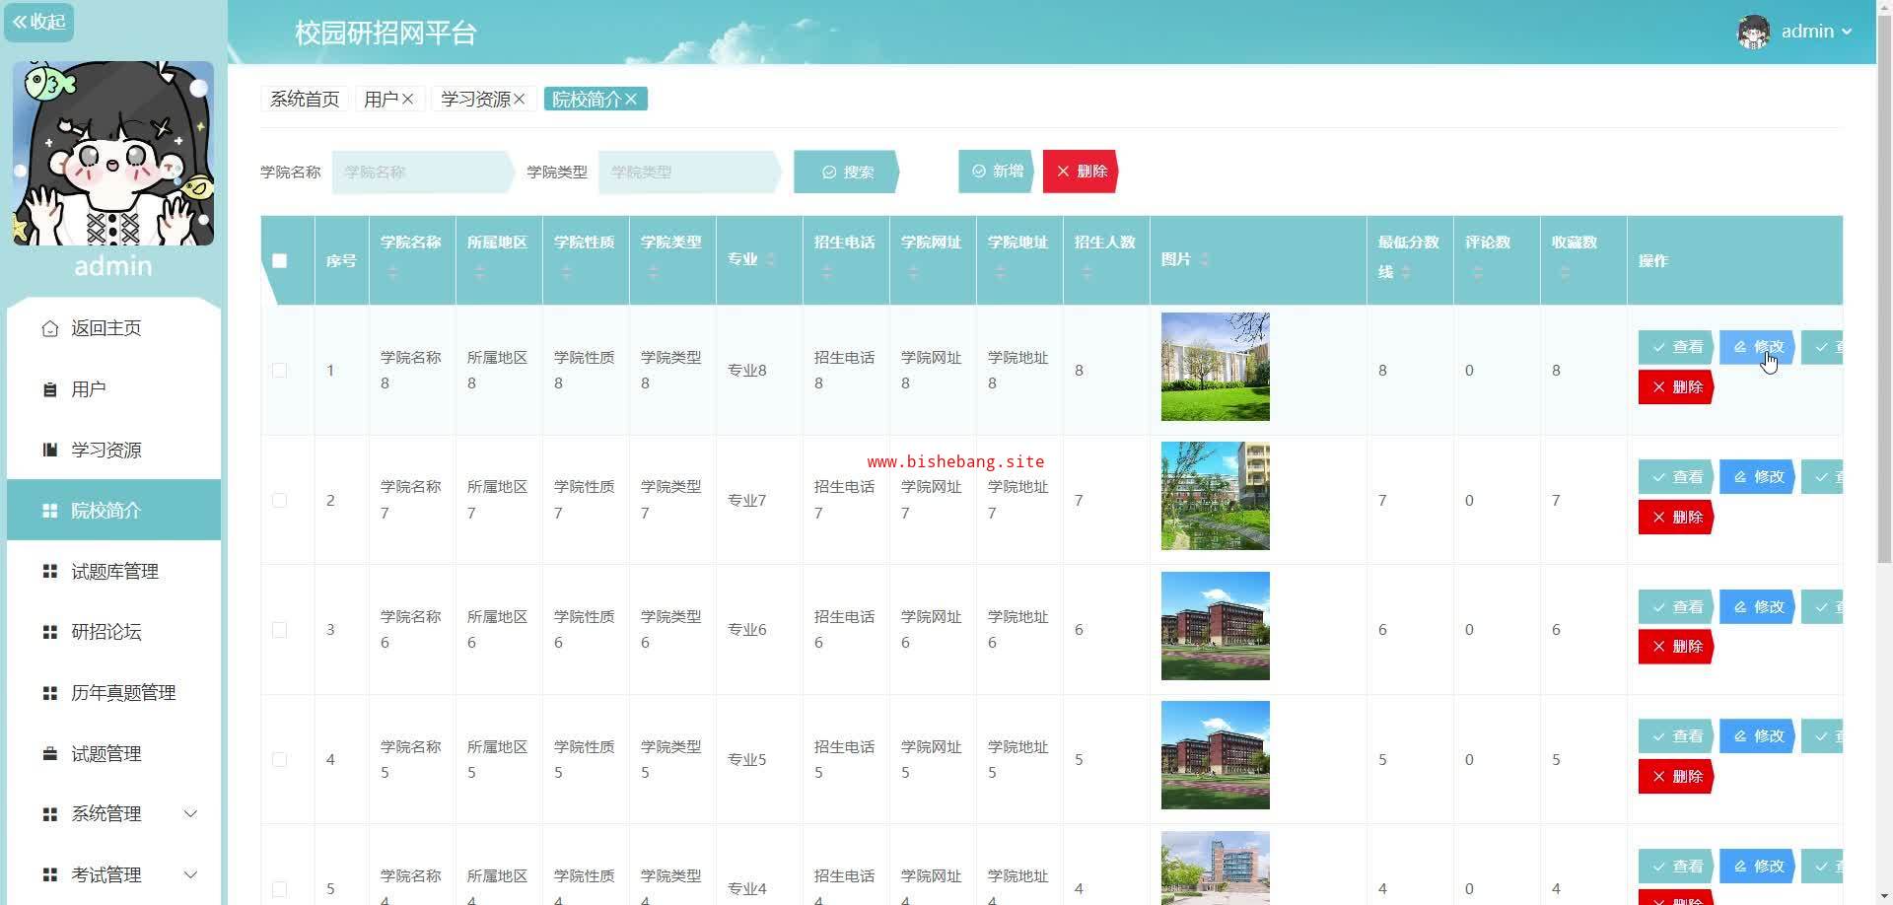Click the briefcase icon beside 试题管理

(x=50, y=754)
